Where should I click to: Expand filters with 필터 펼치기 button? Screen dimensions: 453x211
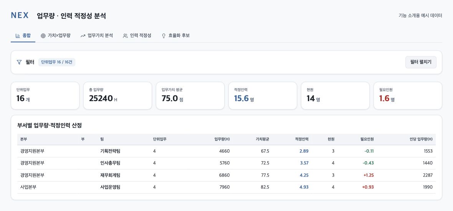[421, 62]
